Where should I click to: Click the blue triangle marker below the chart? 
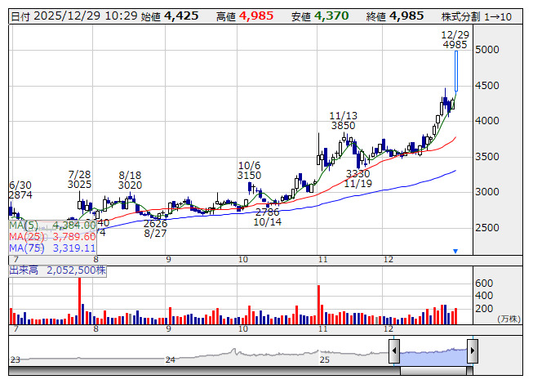coord(455,251)
